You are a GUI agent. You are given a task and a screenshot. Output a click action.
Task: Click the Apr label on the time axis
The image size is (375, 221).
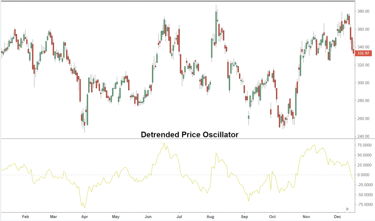coord(85,217)
